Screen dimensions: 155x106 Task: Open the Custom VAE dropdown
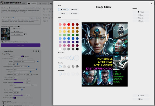[x=24, y=69]
